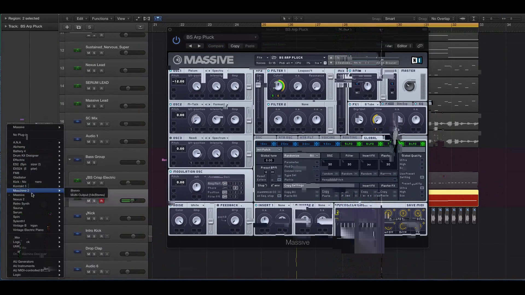Open the View dropdown menu
The image size is (525, 295).
123,19
